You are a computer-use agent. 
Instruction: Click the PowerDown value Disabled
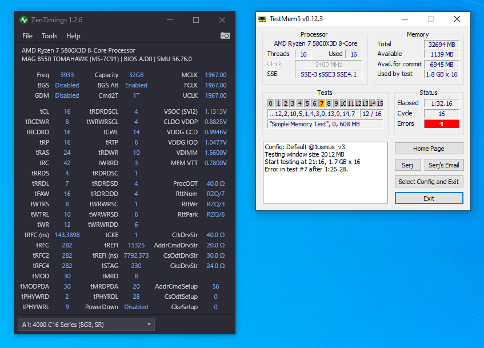136,307
